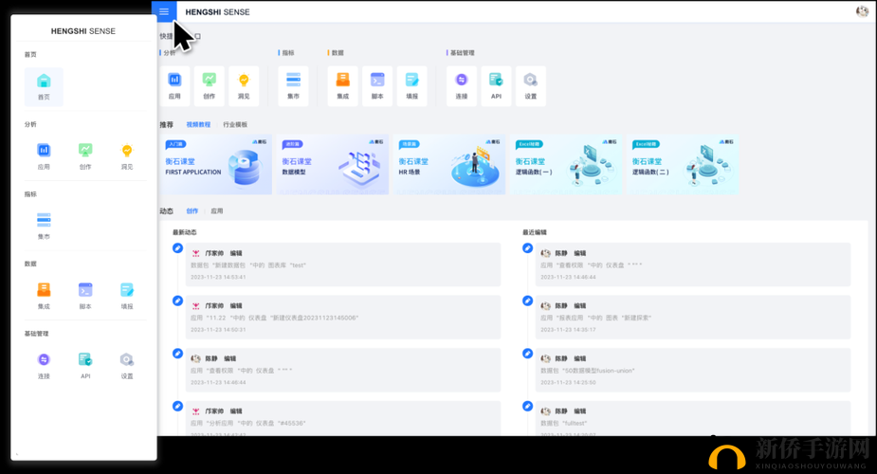This screenshot has height=474, width=877.
Task: Click edit icon beside 14:50:31 activity entry
Action: [x=177, y=301]
